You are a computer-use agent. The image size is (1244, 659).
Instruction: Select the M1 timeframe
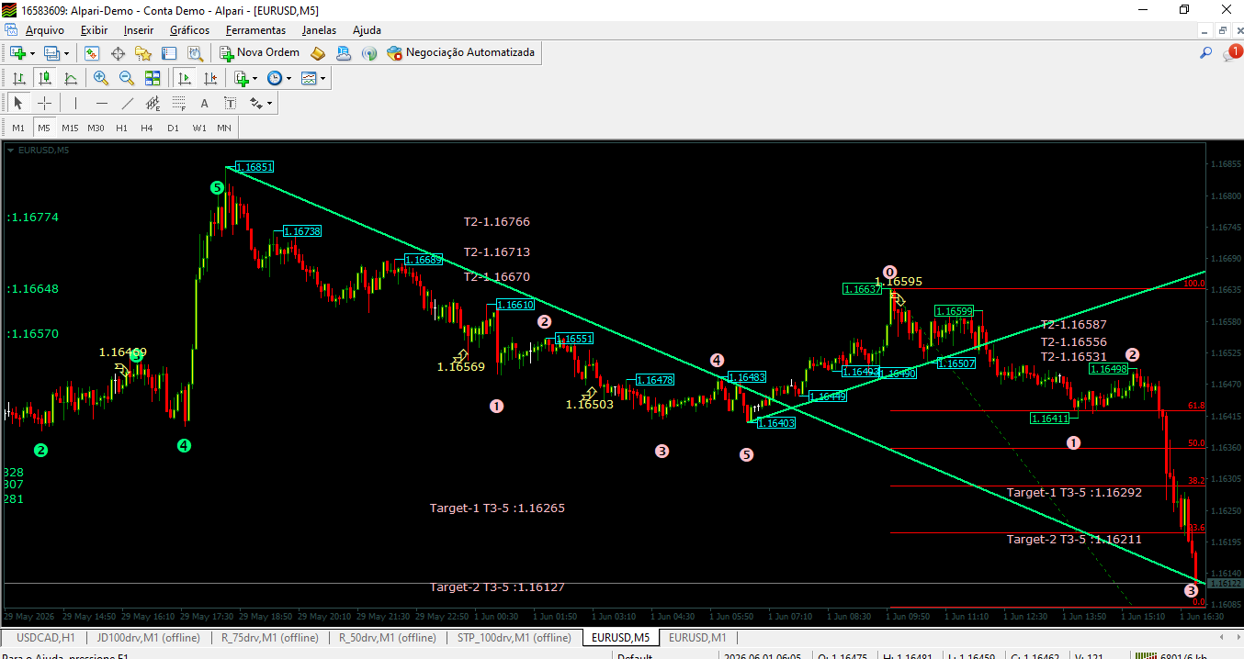[x=18, y=128]
